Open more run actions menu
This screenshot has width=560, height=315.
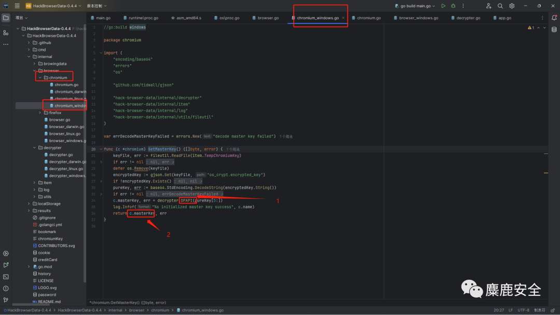[x=463, y=6]
